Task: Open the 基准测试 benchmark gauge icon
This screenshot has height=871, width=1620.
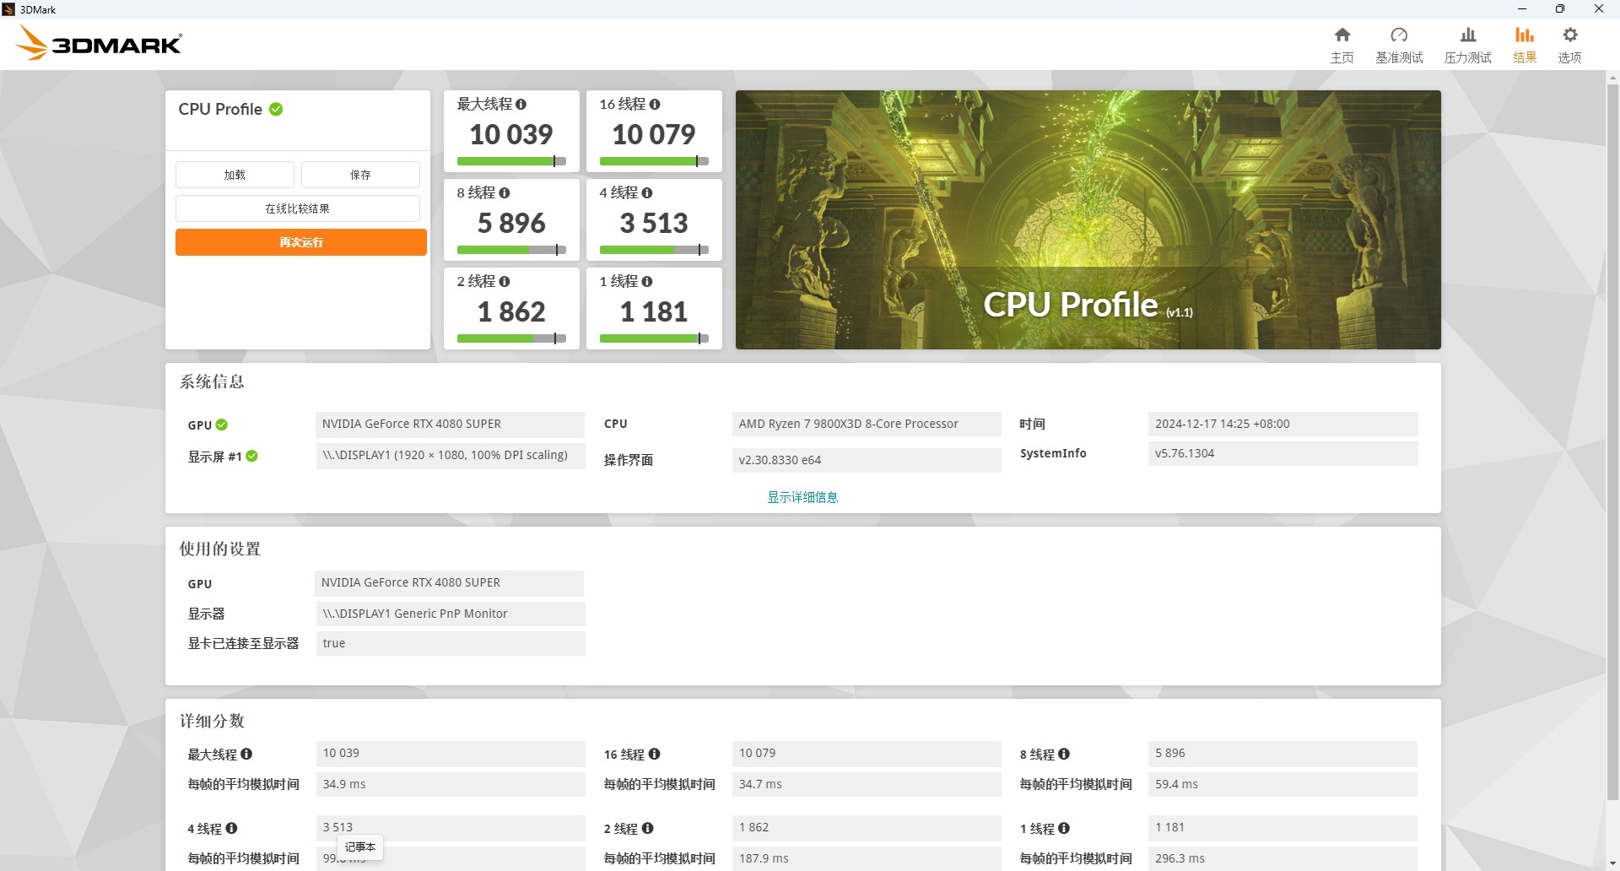Action: (1399, 35)
